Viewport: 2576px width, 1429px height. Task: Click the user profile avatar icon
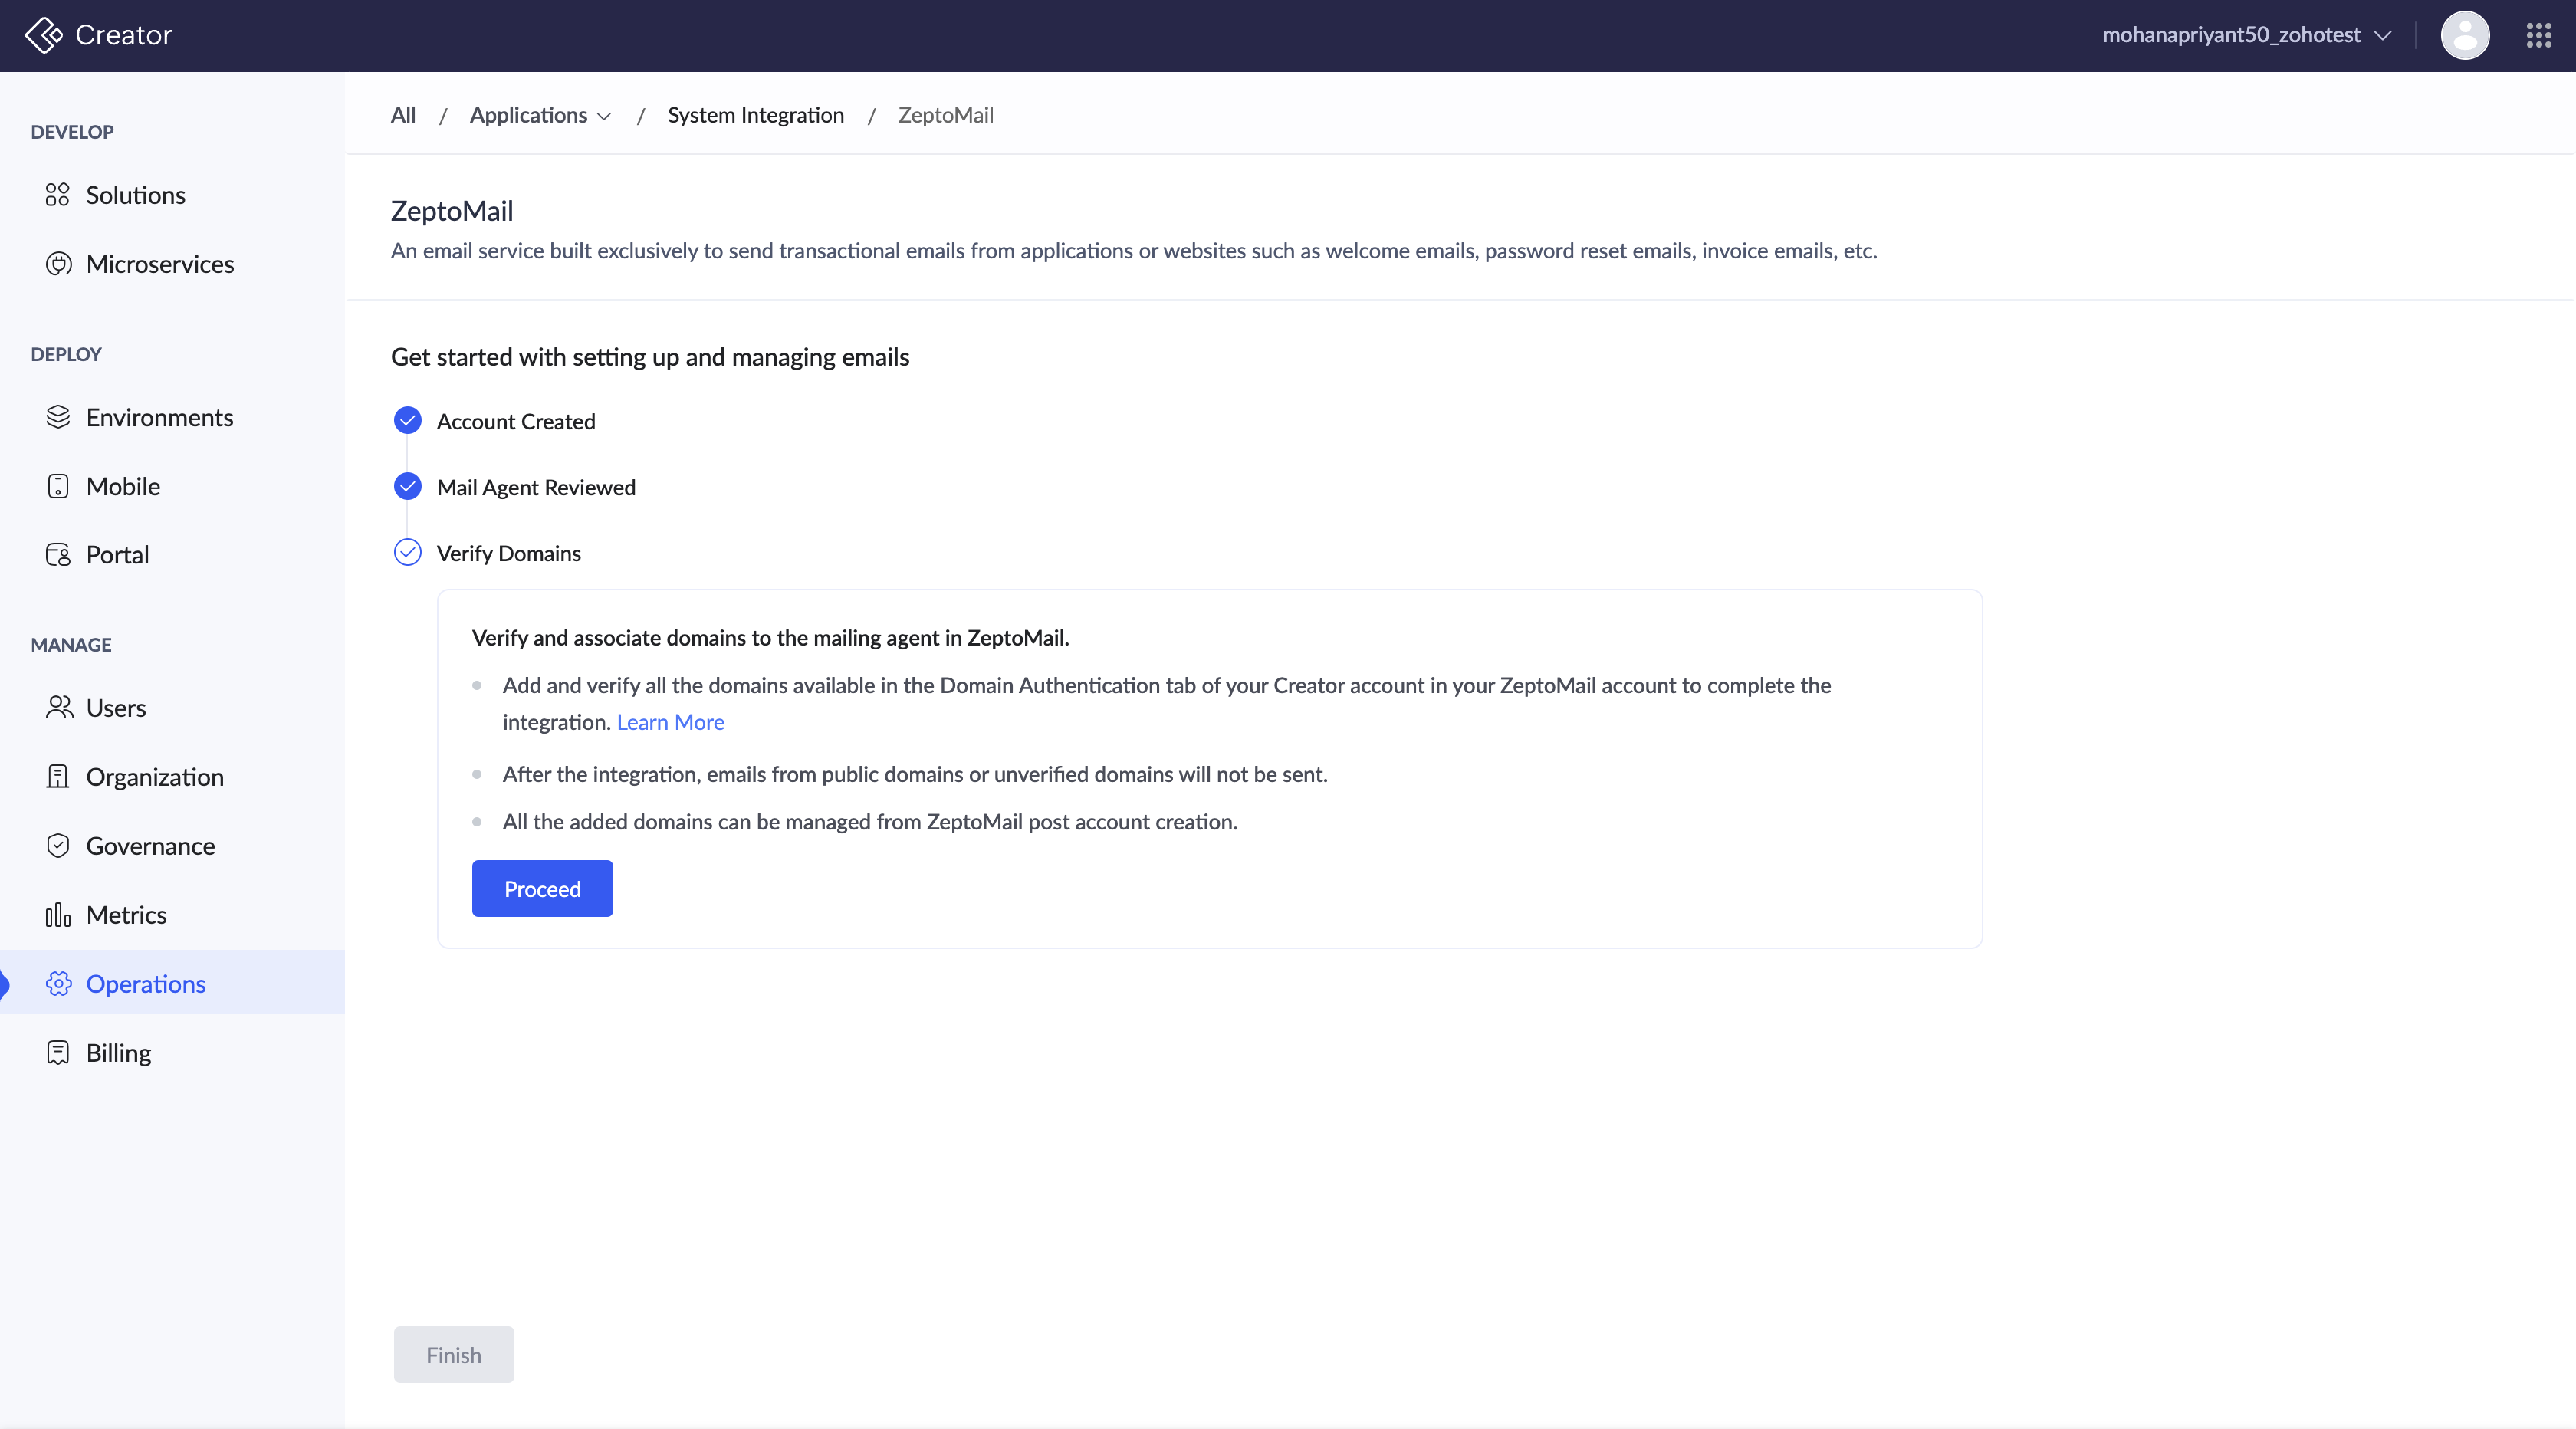pos(2464,35)
